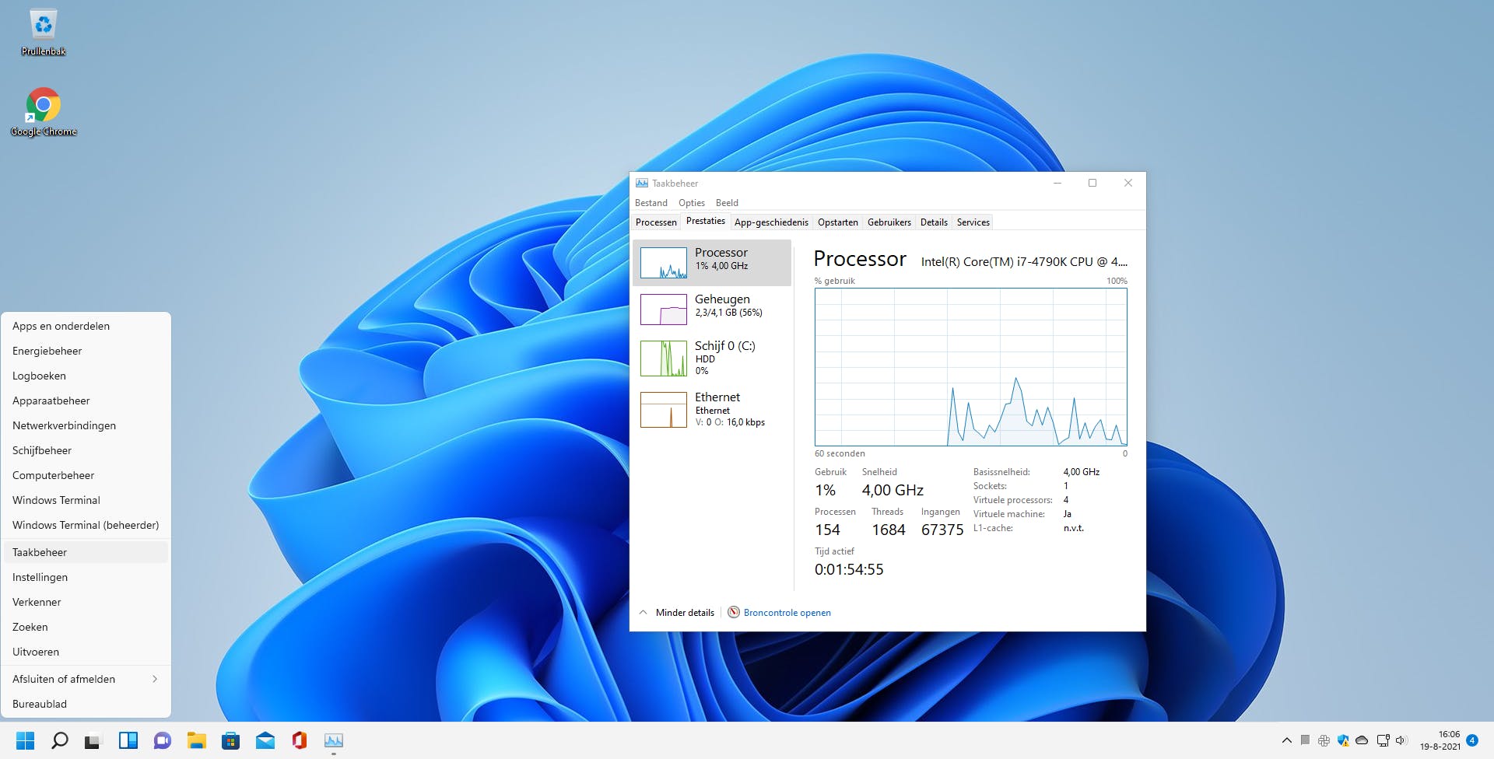1494x759 pixels.
Task: Collapse view with Minder details
Action: 676,613
